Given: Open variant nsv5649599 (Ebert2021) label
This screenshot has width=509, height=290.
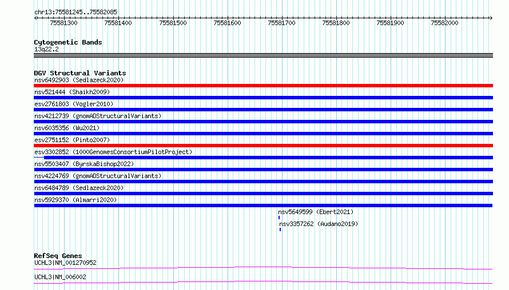Looking at the screenshot, I should (x=316, y=212).
